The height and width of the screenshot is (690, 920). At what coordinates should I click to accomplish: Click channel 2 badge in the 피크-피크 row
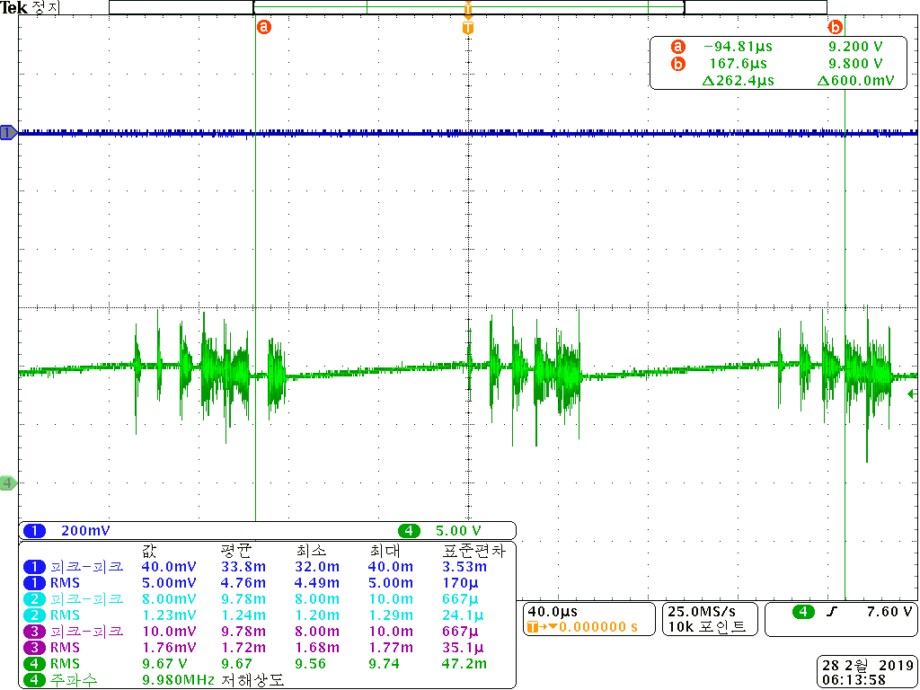coord(35,599)
